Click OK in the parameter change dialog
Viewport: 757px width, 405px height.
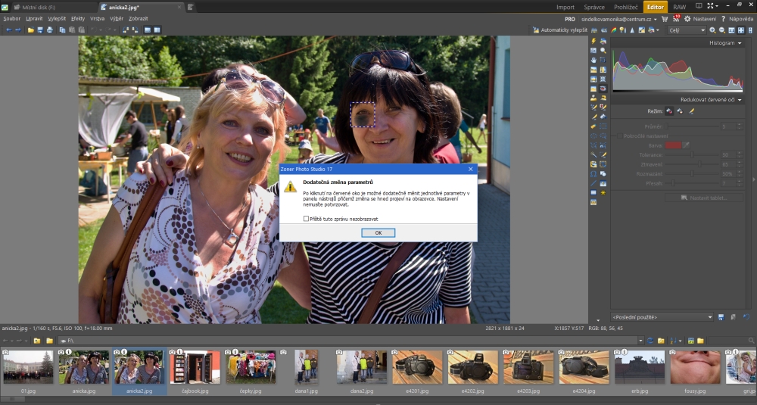point(378,233)
